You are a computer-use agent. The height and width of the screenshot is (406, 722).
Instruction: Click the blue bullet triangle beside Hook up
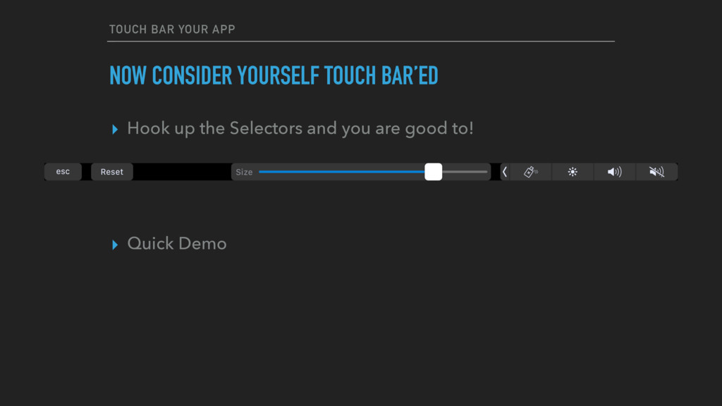[115, 130]
